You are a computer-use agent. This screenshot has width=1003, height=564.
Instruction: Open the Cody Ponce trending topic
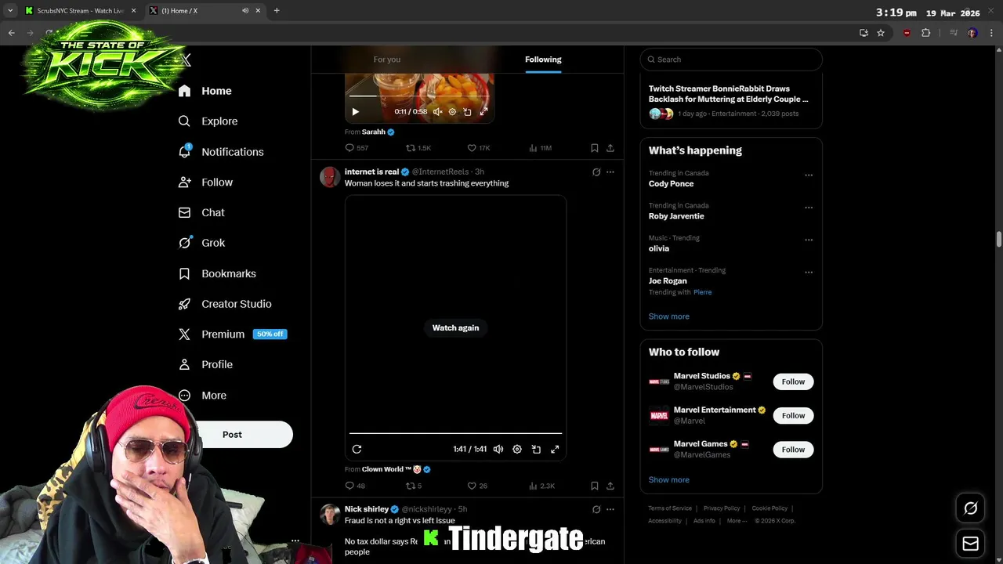coord(671,184)
